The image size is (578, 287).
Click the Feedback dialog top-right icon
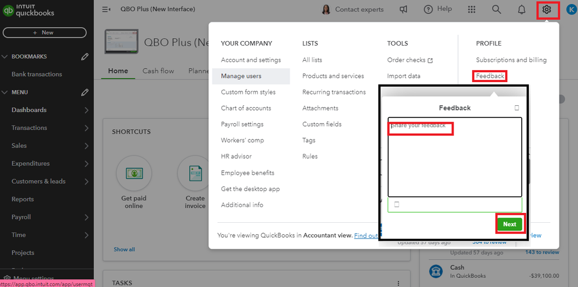pos(517,108)
